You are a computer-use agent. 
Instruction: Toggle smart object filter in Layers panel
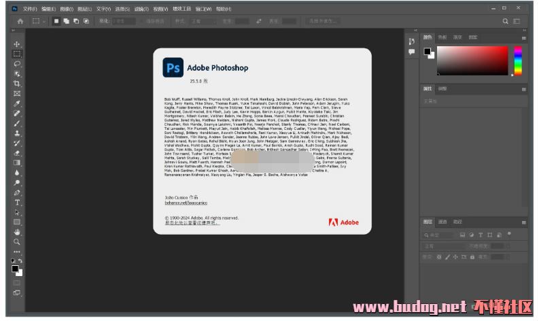coord(499,235)
